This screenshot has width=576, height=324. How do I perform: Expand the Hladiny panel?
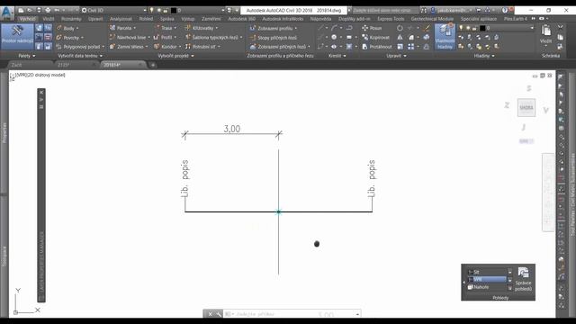484,56
